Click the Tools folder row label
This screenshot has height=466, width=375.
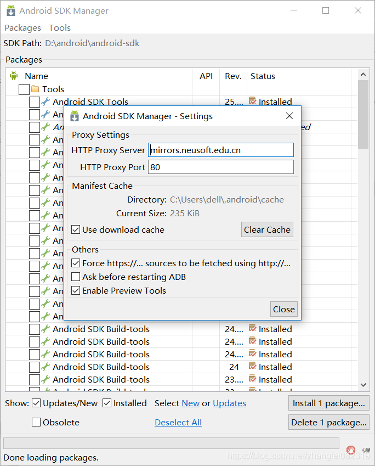click(x=53, y=89)
